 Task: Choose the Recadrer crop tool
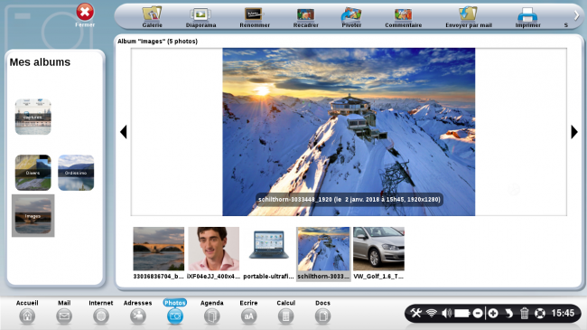pos(305,17)
